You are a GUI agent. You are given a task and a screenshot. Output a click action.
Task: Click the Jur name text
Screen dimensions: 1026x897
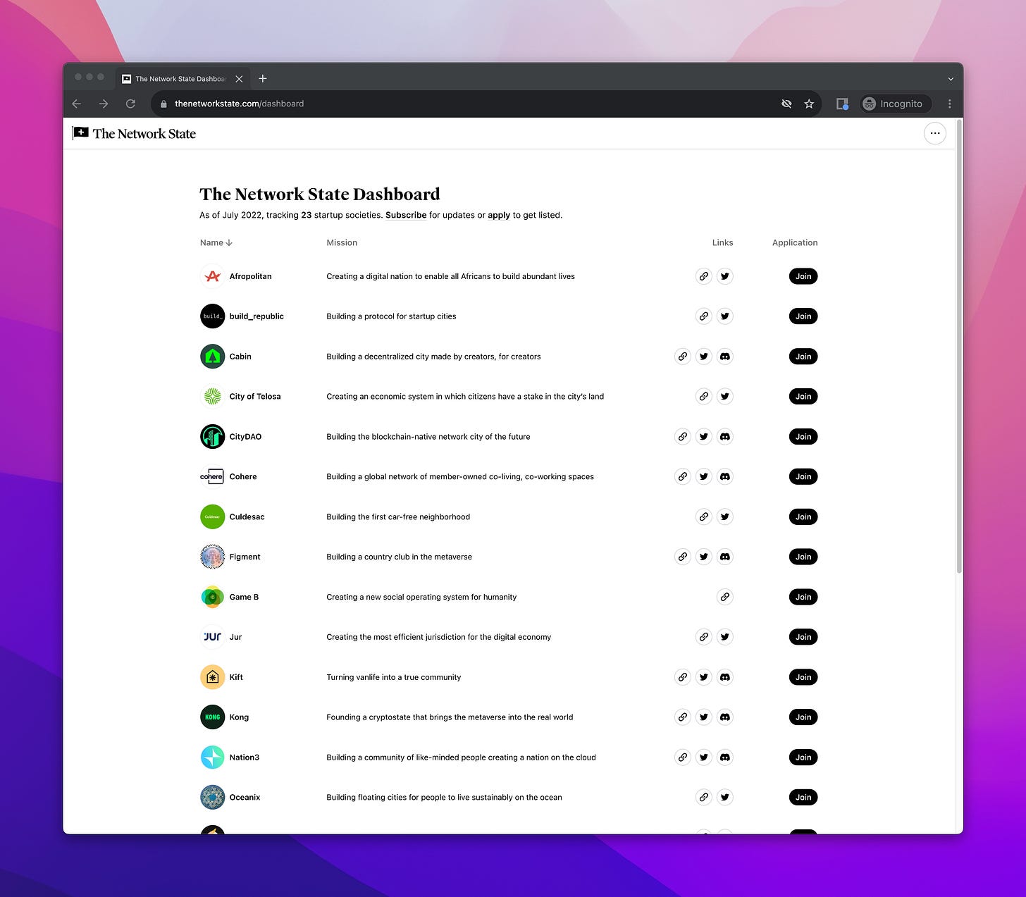[235, 637]
